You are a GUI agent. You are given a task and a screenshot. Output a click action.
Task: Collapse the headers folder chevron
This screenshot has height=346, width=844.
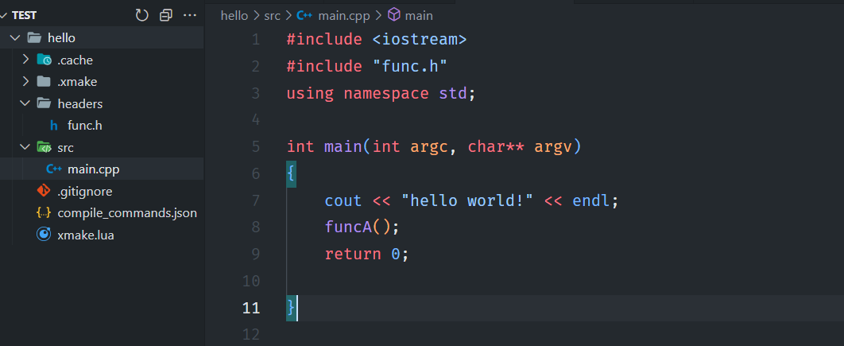(x=25, y=103)
